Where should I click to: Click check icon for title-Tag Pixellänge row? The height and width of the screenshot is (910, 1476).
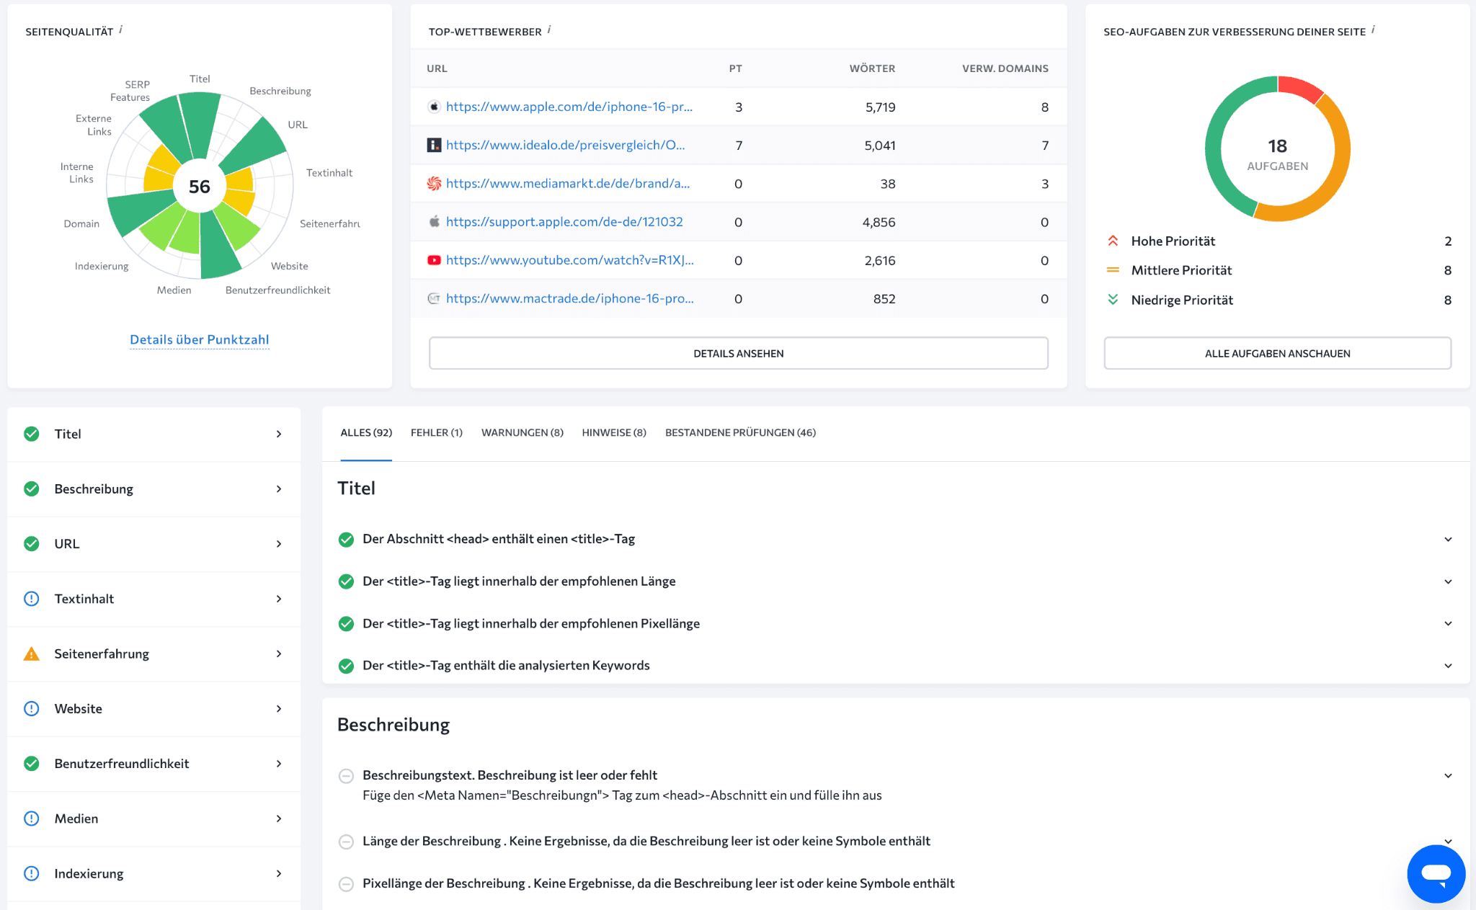(x=346, y=624)
